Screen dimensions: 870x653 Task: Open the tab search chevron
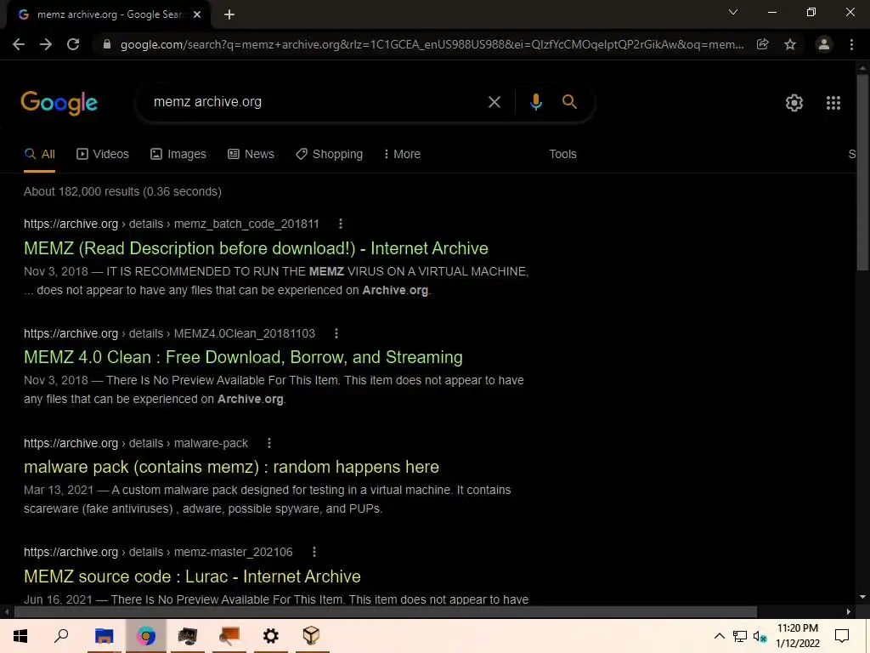point(733,12)
